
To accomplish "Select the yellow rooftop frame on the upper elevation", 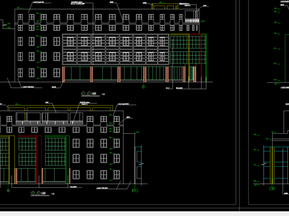I will pos(165,6).
